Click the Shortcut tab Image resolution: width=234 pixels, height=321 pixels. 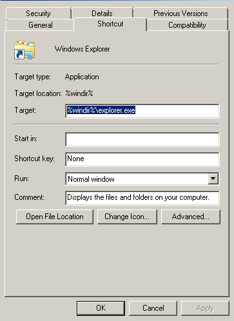click(x=110, y=24)
